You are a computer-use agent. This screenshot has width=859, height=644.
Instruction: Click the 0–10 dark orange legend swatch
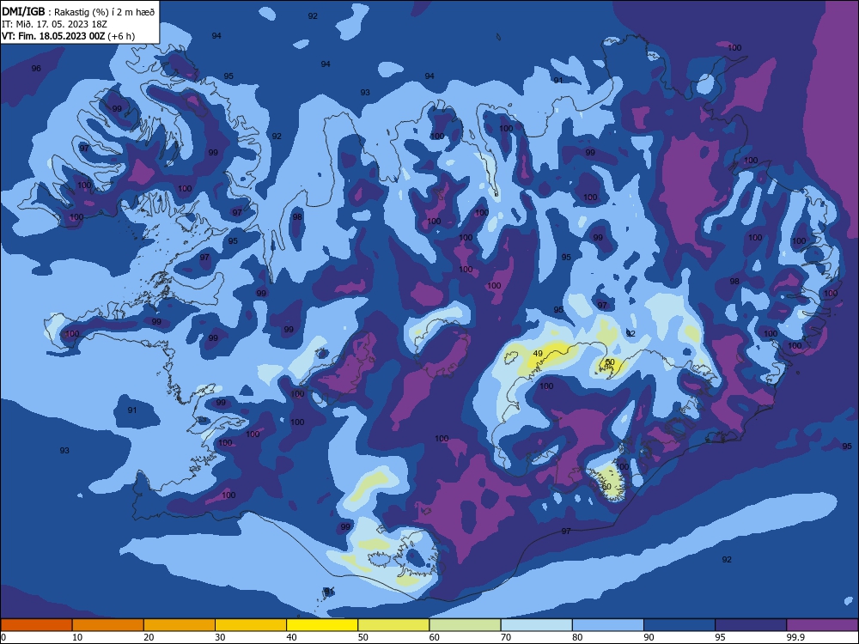pos(36,625)
